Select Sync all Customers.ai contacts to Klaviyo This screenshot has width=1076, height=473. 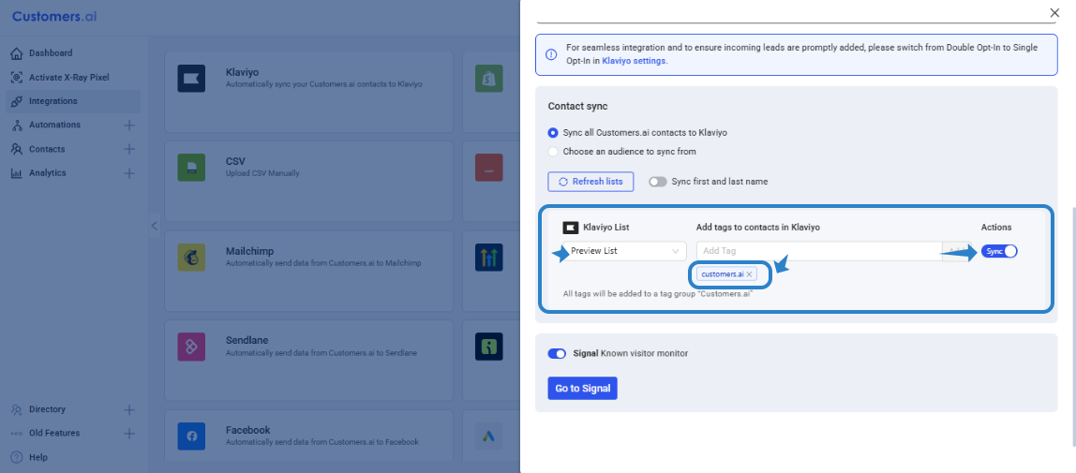coord(553,132)
